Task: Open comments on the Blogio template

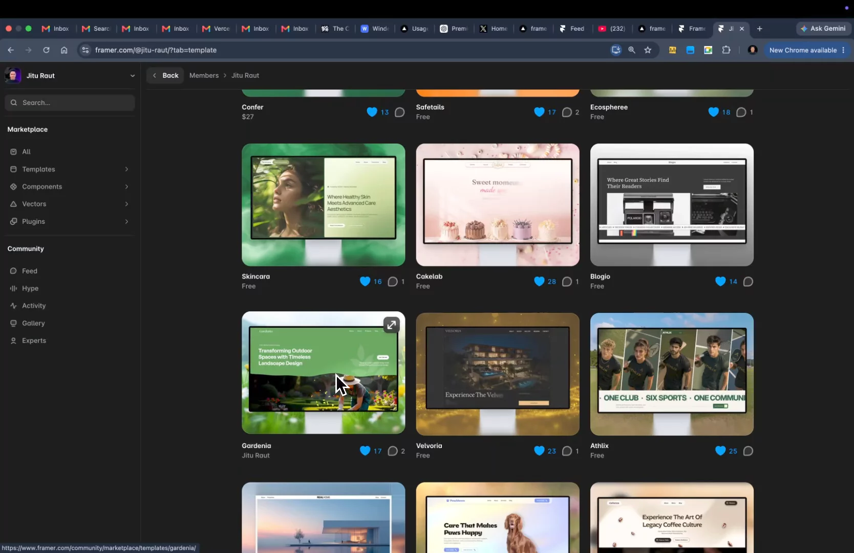Action: pyautogui.click(x=748, y=282)
